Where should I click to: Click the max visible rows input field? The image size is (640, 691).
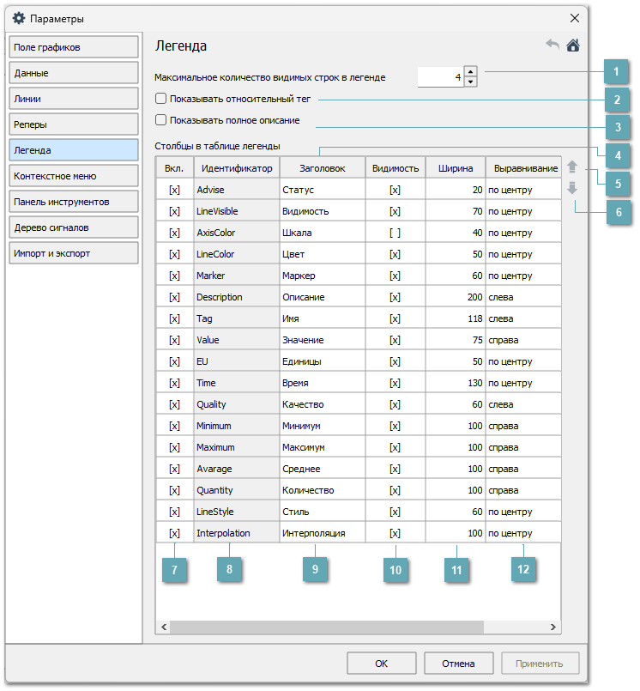coord(440,77)
